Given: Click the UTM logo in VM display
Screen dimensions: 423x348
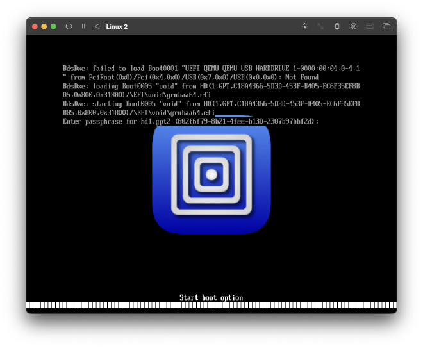Looking at the screenshot, I should pyautogui.click(x=211, y=179).
